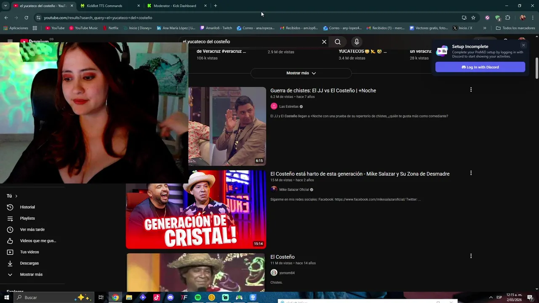Open the Inicio | Disney+ bookmark
This screenshot has height=303, width=539.
(137, 28)
